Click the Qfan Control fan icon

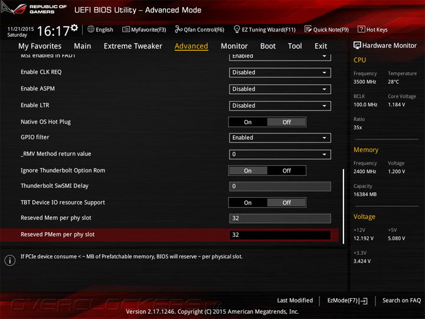tap(178, 29)
